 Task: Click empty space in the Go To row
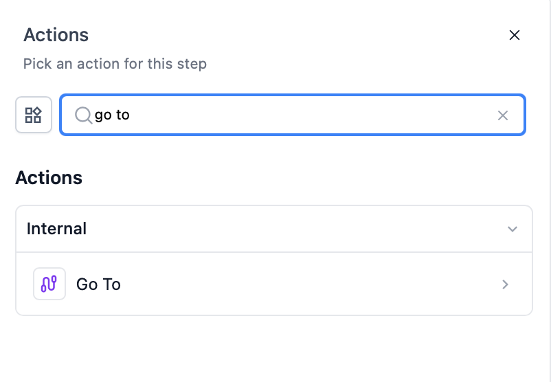(x=309, y=284)
